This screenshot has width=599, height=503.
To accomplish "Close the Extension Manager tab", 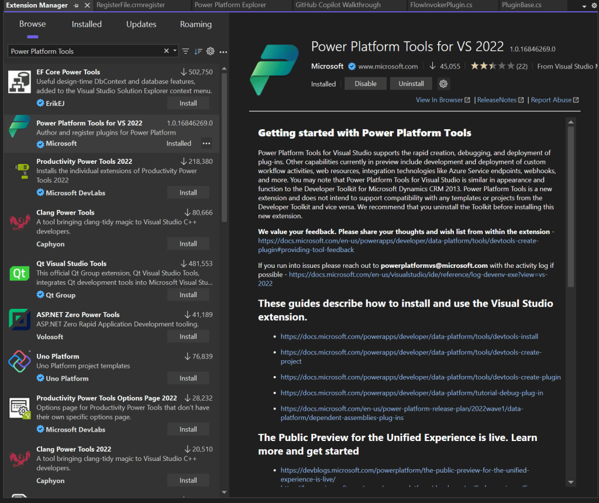I will [x=87, y=5].
